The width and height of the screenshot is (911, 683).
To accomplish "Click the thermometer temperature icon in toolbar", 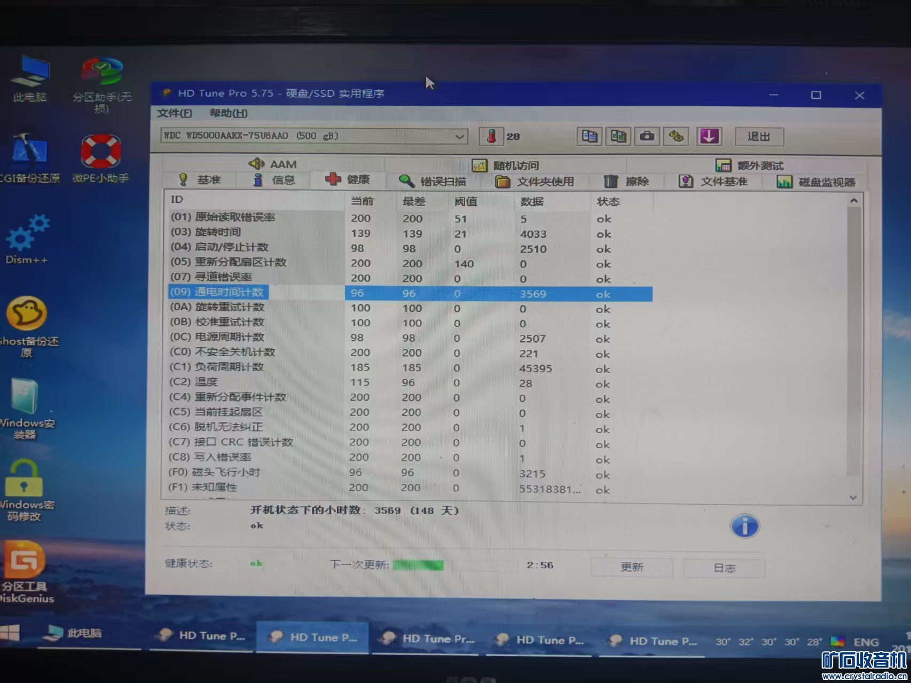I will tap(491, 136).
